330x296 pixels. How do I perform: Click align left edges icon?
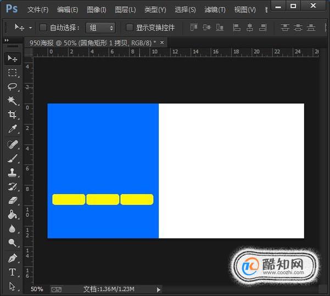(237, 27)
